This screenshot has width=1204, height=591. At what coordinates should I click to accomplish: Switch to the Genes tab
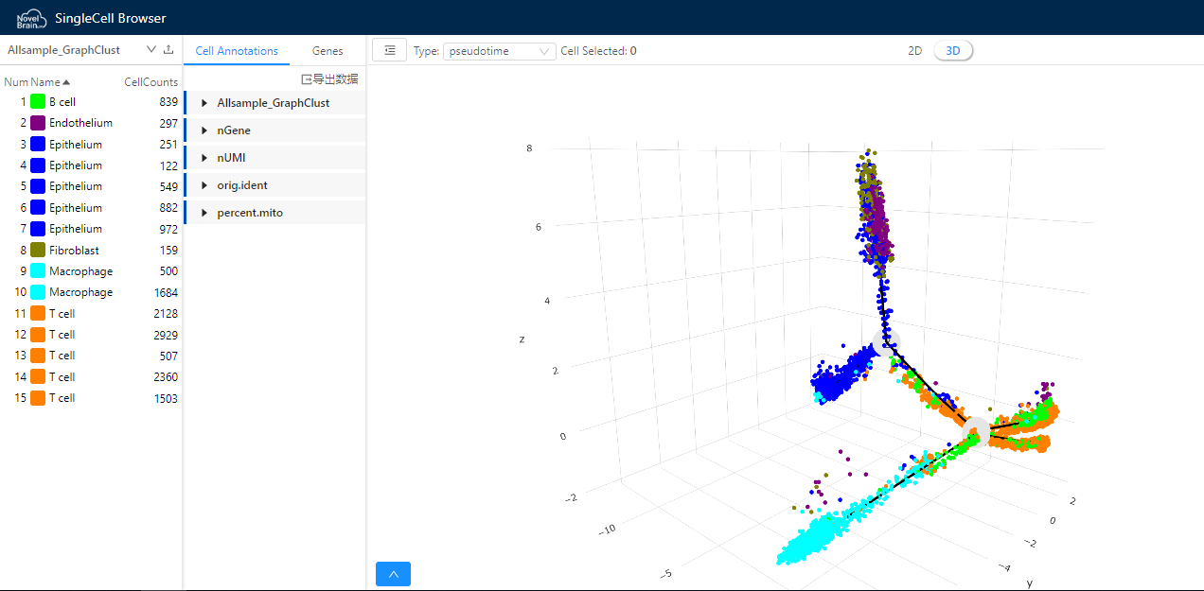328,51
